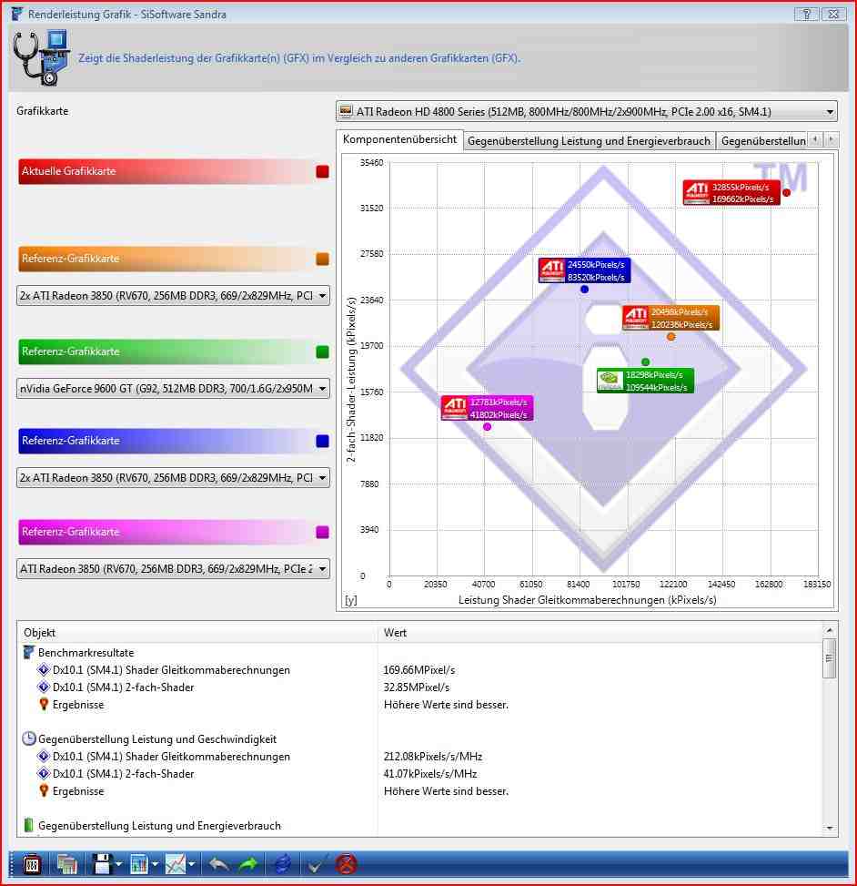
Task: Click the clock icon beside Leistung und Geschwindigkeit
Action: click(x=29, y=738)
